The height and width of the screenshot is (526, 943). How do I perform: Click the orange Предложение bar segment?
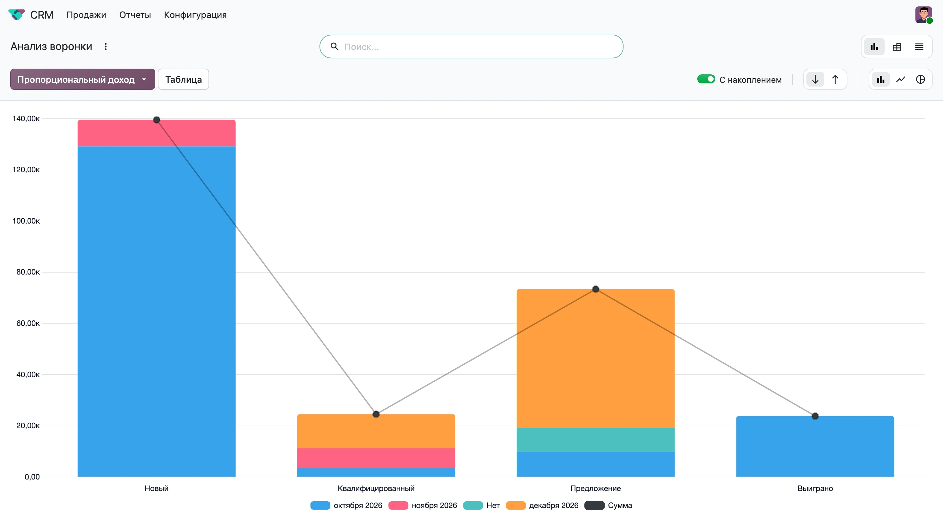pyautogui.click(x=596, y=358)
